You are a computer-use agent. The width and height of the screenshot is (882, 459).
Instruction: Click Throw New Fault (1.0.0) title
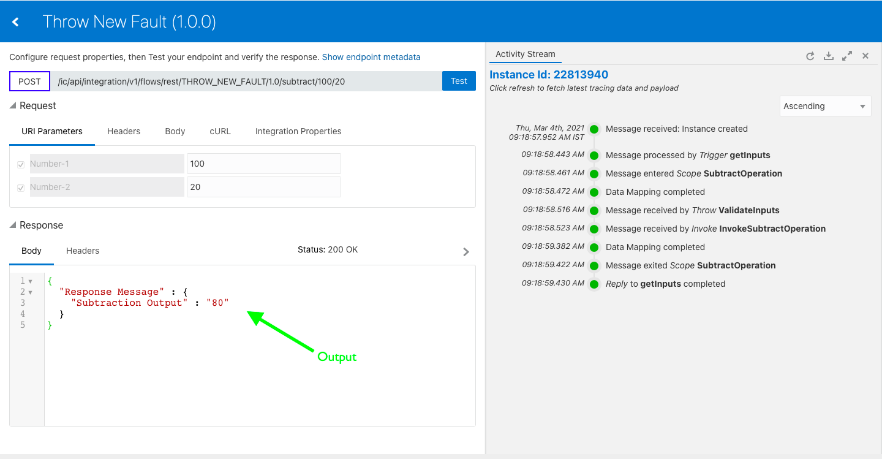tap(129, 22)
